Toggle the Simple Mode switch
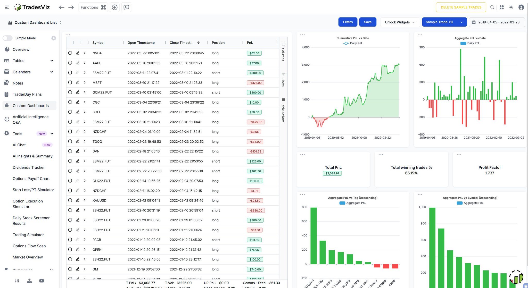Viewport: 528px width, 288px height. (8, 38)
